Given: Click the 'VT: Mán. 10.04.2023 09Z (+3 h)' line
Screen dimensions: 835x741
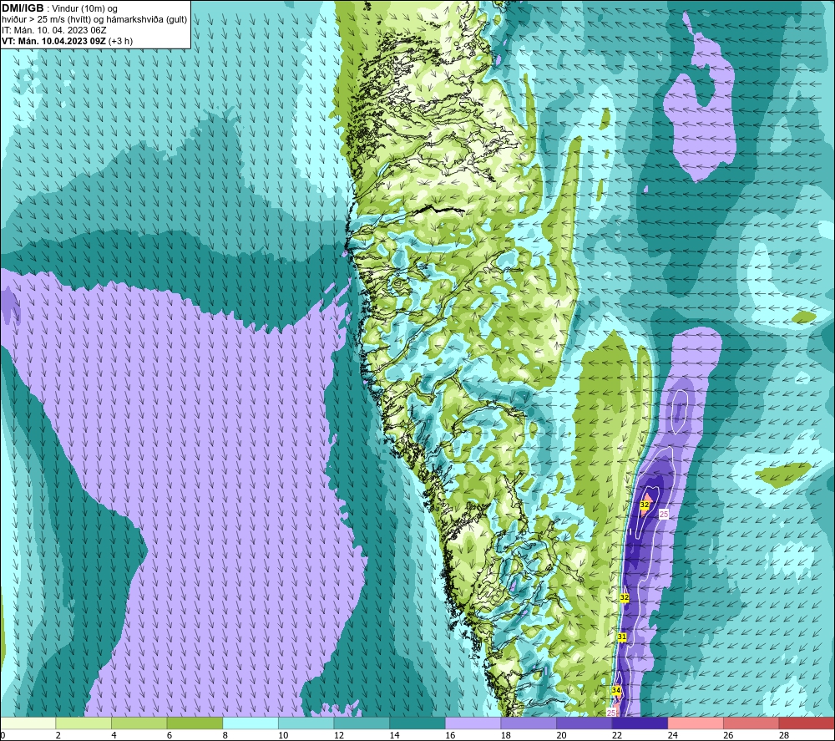Looking at the screenshot, I should coord(67,41).
